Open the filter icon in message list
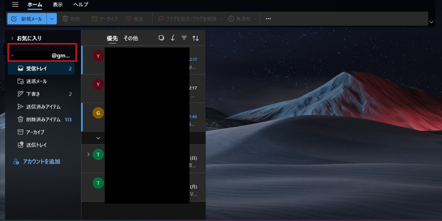This screenshot has height=221, width=442. click(x=184, y=38)
